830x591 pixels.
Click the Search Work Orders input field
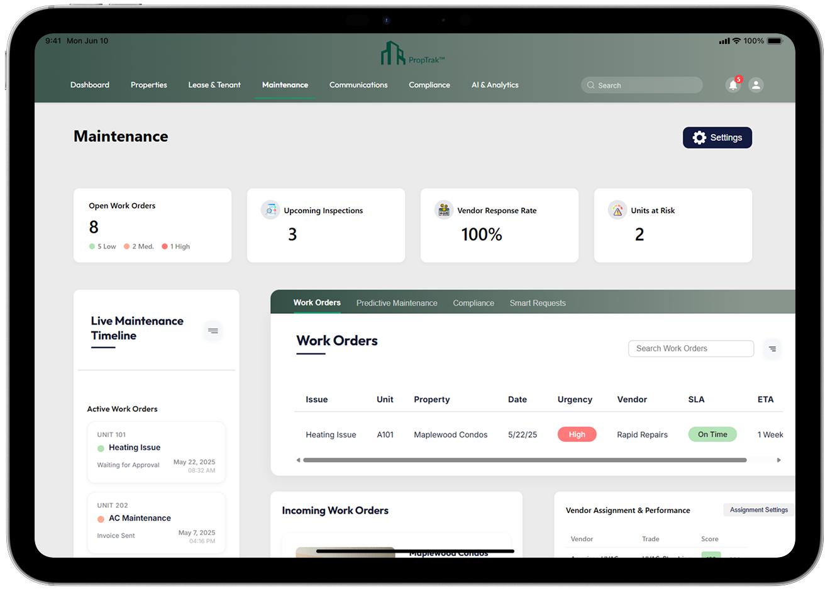690,348
